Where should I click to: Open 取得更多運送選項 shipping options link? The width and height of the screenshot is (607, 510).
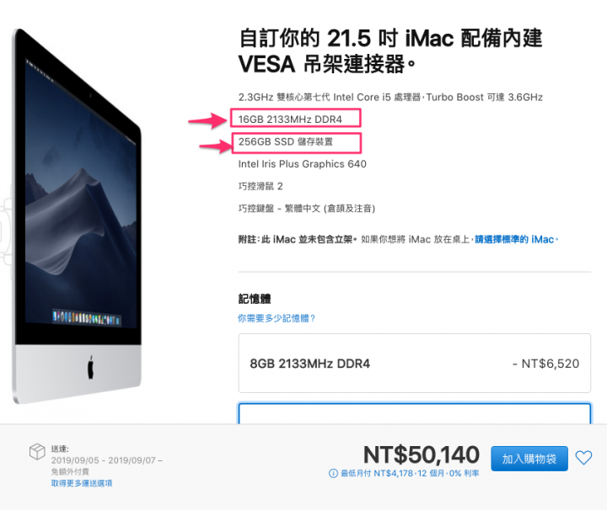coord(82,483)
